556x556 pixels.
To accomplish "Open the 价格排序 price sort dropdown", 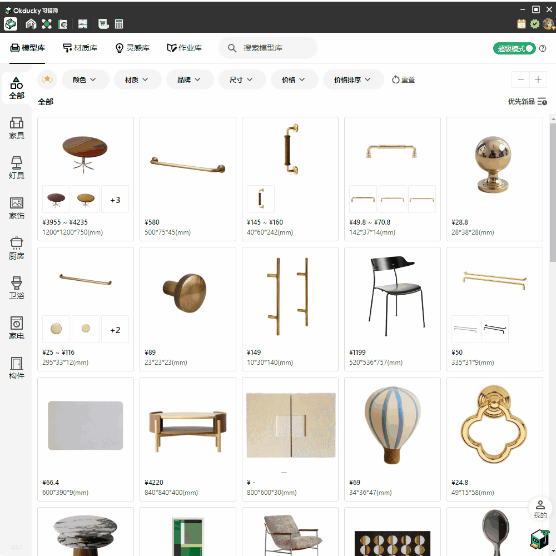I will [x=353, y=80].
